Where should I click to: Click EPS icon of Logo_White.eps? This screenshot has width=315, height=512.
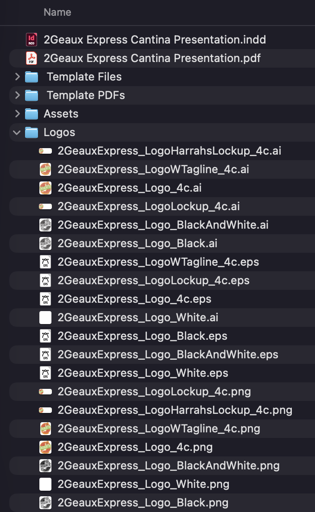[x=45, y=373]
